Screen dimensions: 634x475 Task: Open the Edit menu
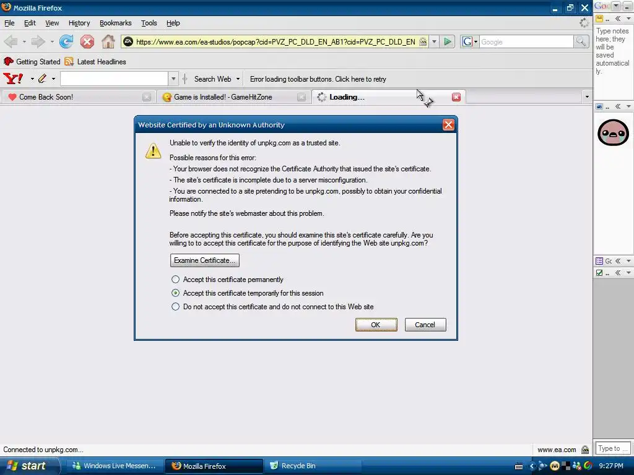30,23
